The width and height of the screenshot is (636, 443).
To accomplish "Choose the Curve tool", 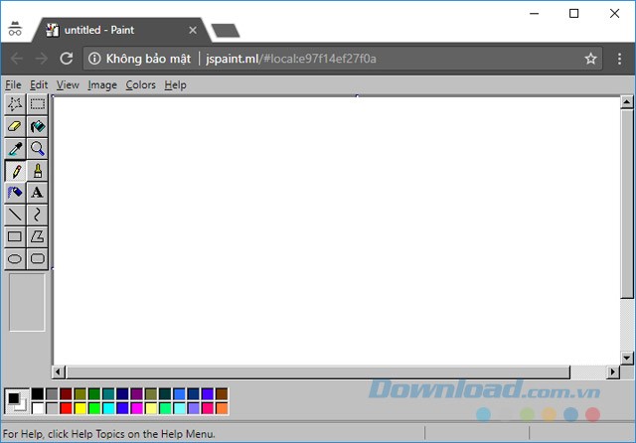I will [x=38, y=215].
